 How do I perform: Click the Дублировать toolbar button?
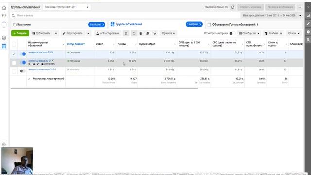pyautogui.click(x=41, y=33)
